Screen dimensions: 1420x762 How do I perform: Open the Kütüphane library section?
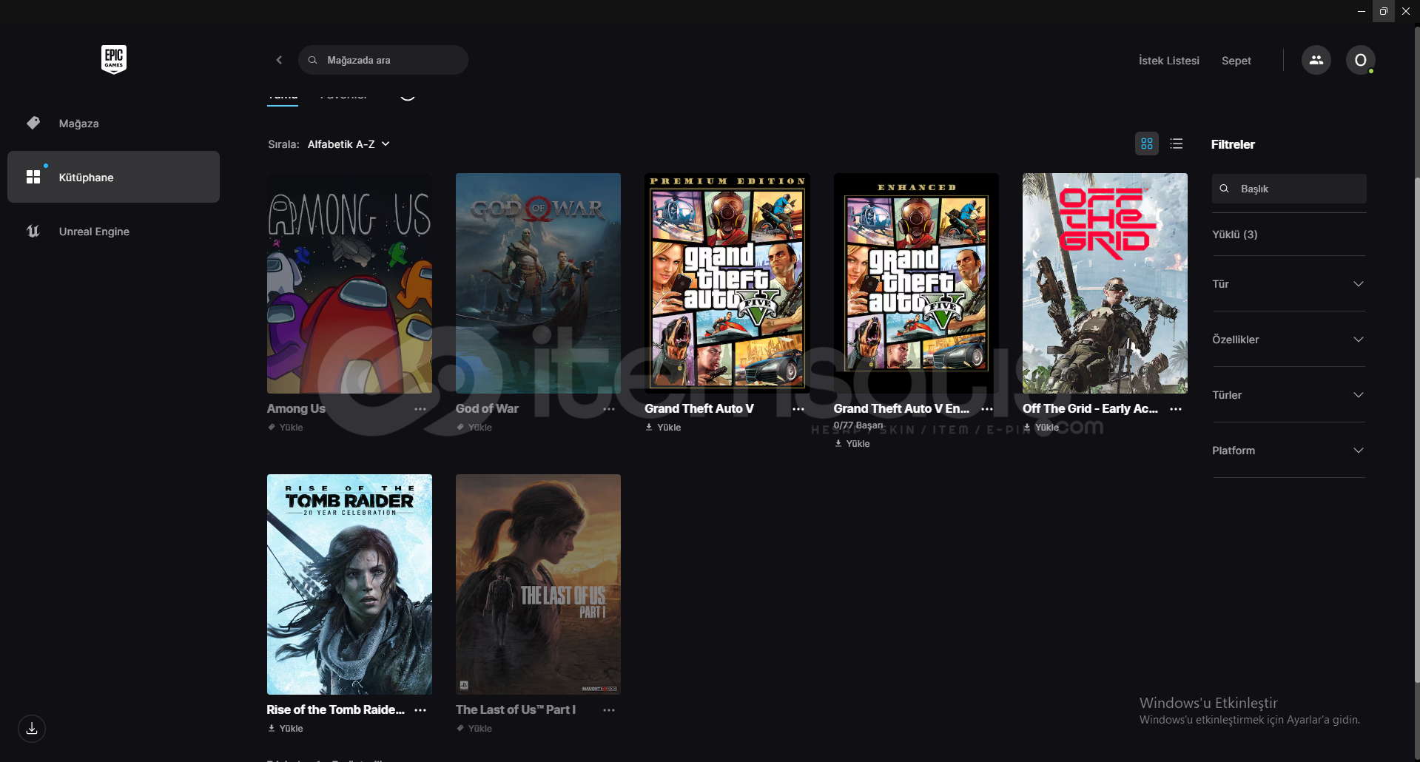click(x=113, y=177)
